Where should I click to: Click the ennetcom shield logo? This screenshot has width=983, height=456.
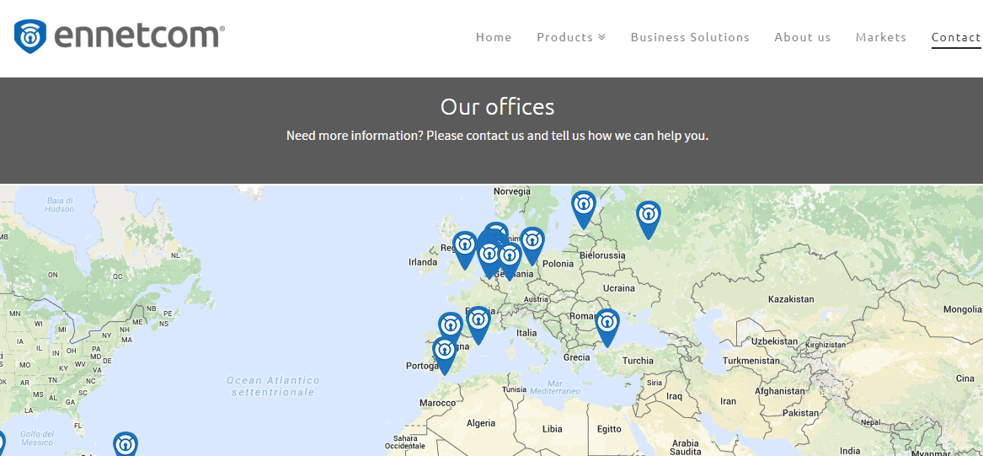(x=30, y=36)
